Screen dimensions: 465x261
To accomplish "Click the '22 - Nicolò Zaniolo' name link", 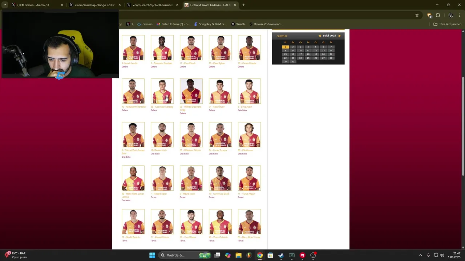I will pos(131,237).
